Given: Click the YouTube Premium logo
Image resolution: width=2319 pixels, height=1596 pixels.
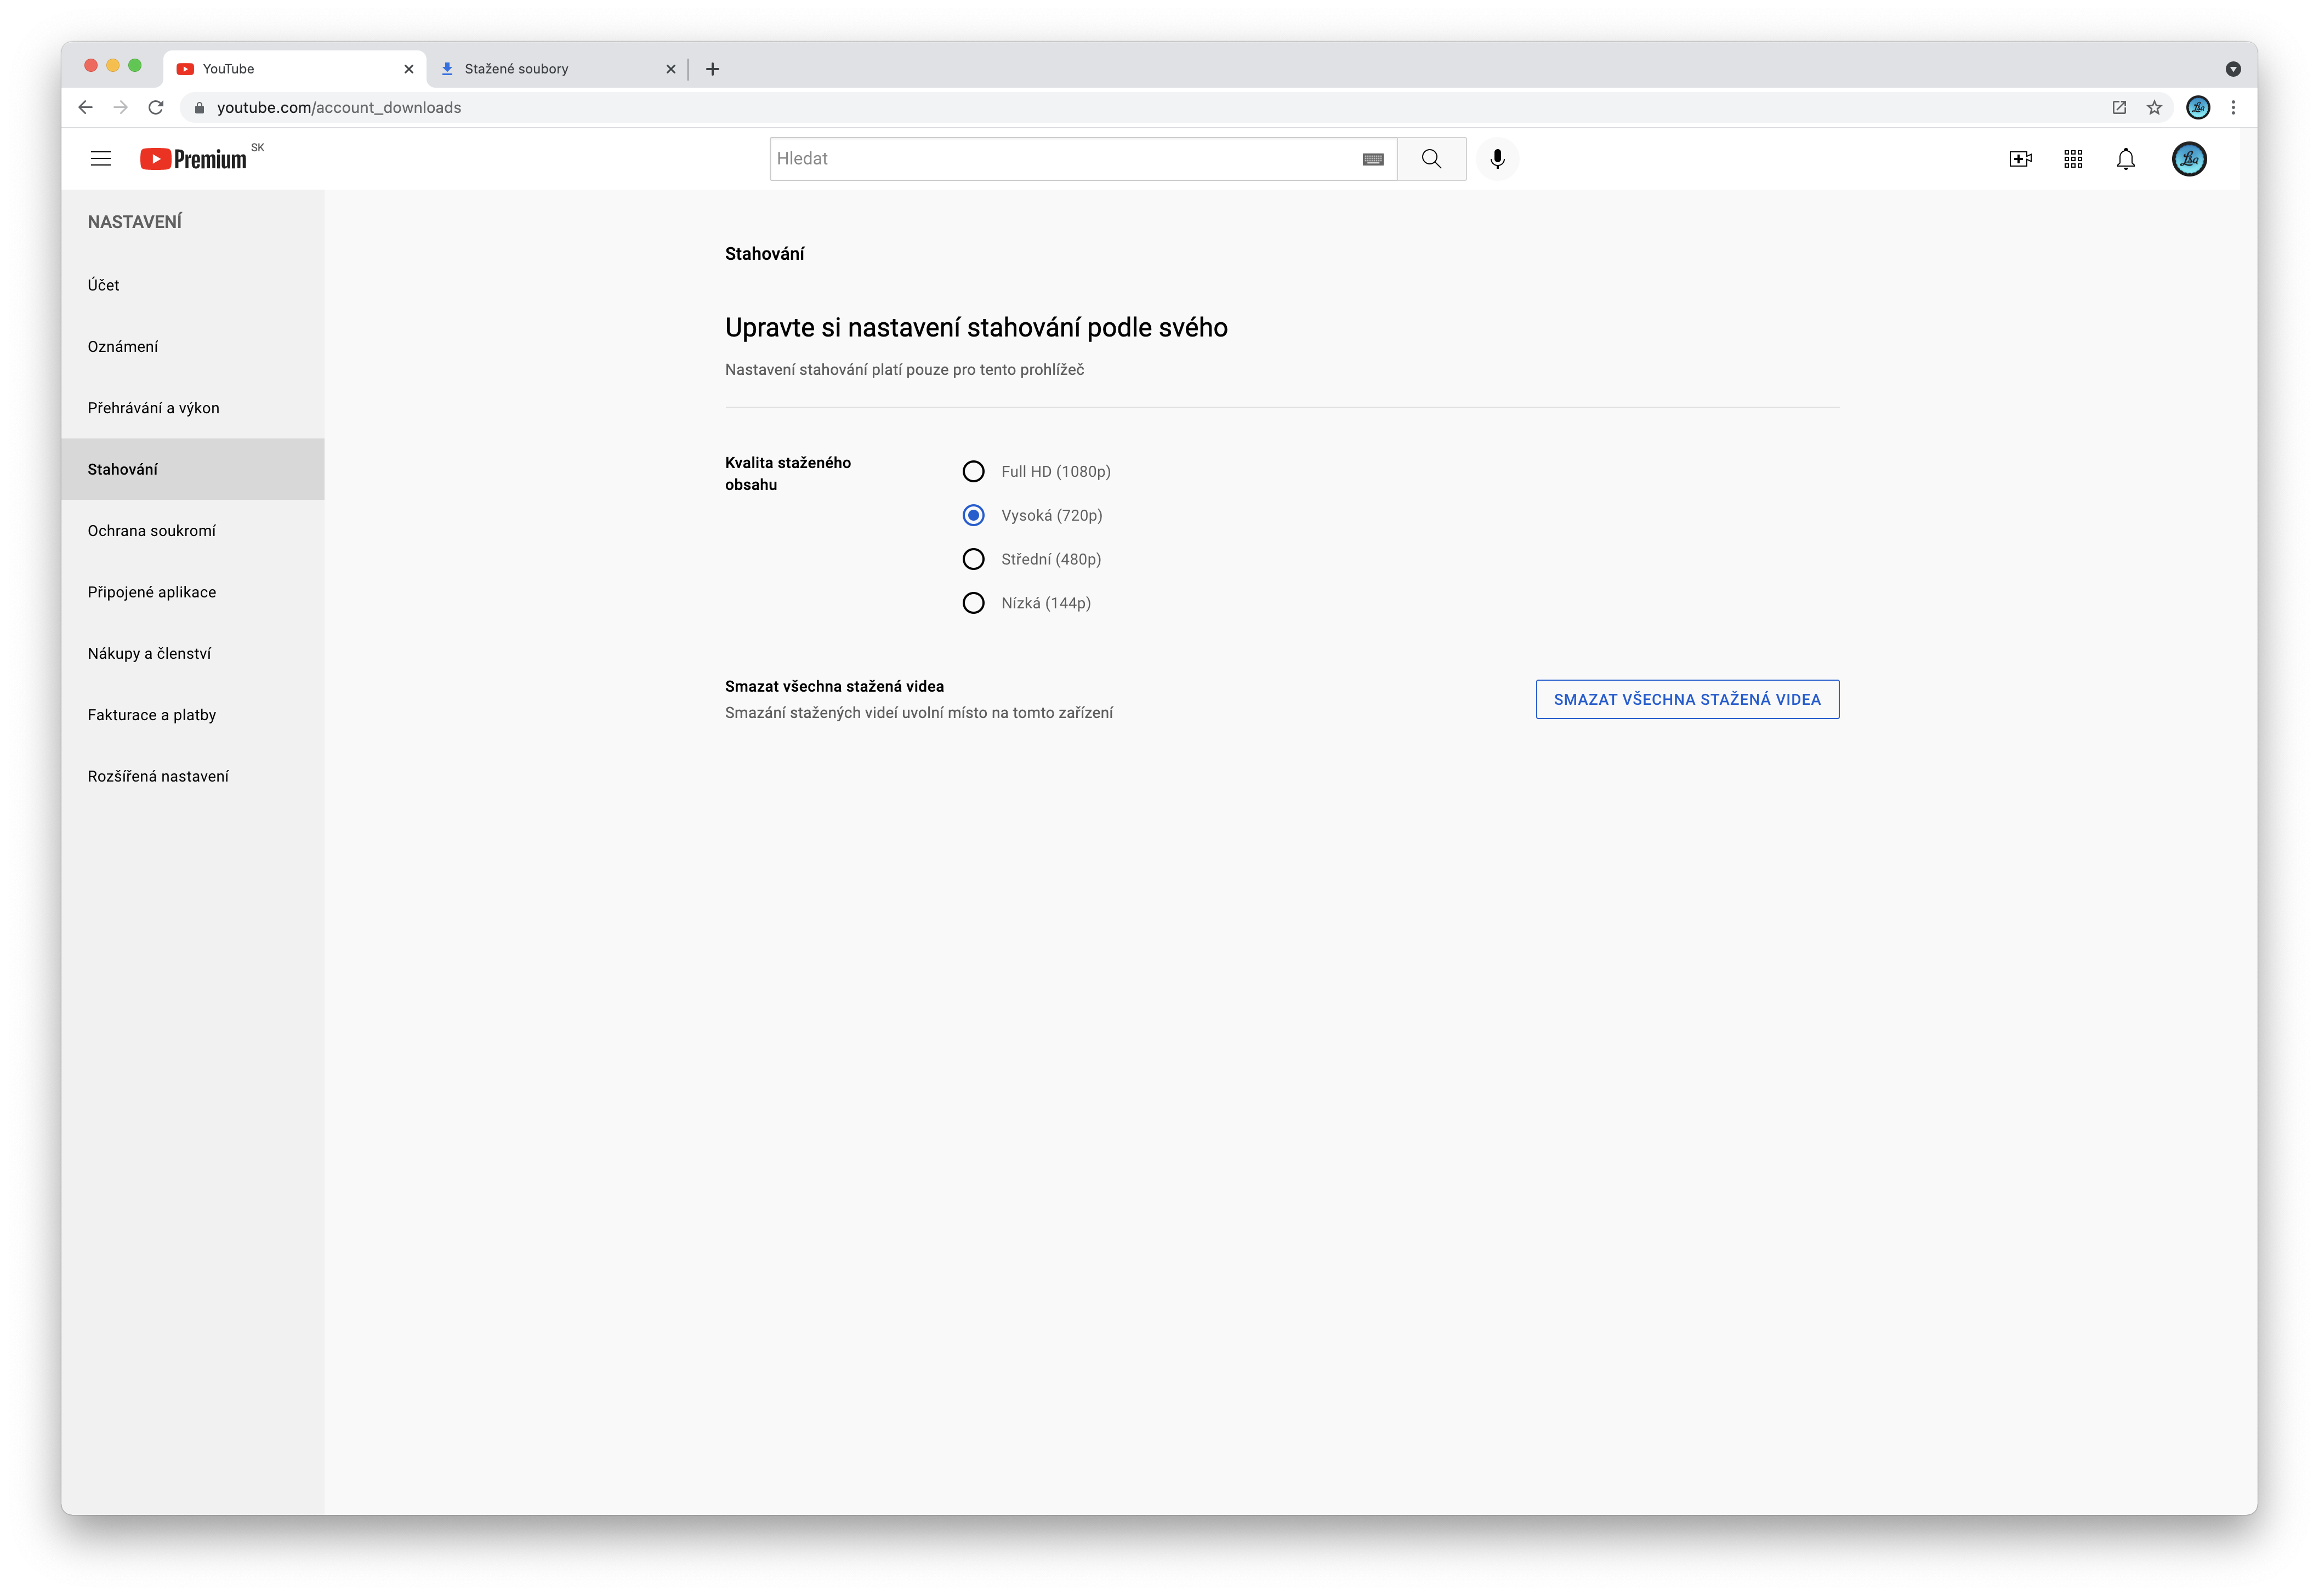Looking at the screenshot, I should (x=194, y=159).
